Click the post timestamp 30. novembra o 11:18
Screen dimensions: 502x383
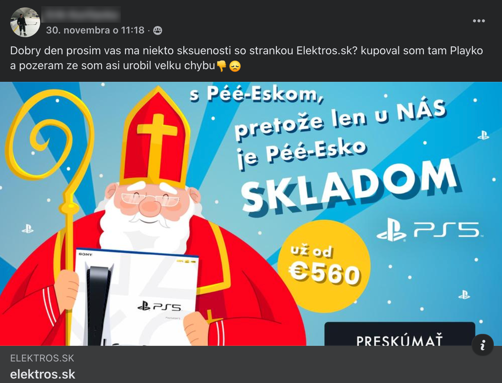(x=95, y=30)
